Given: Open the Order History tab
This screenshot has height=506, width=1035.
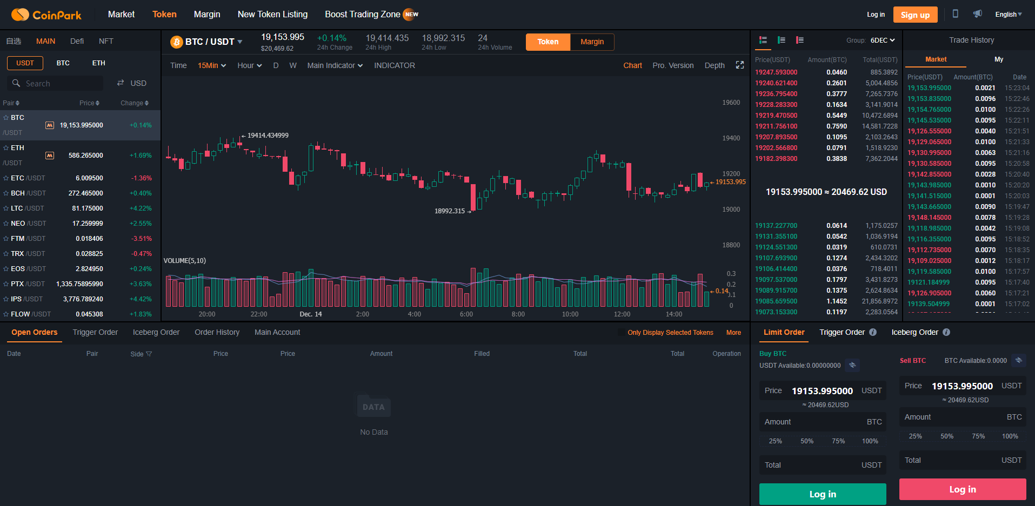Looking at the screenshot, I should [x=217, y=332].
